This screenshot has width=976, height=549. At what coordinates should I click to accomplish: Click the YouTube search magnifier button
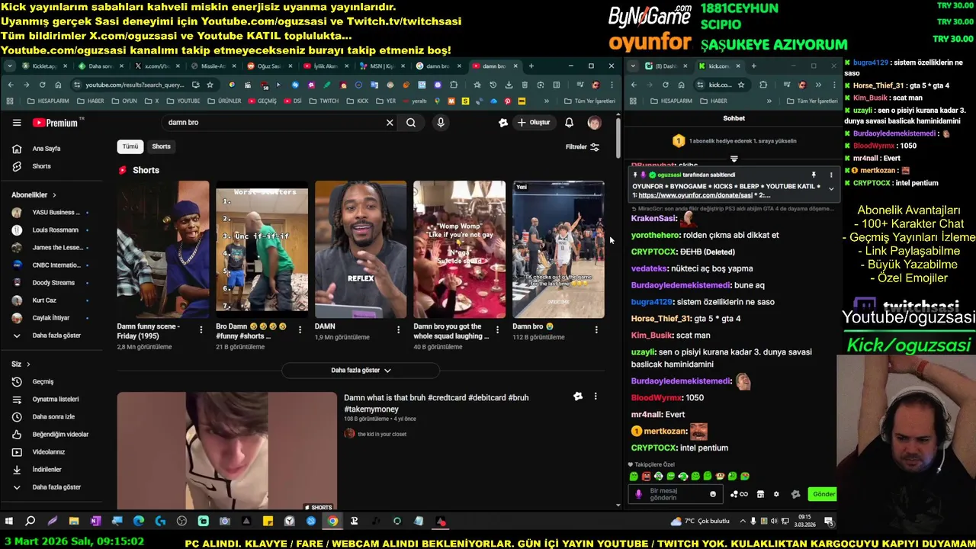coord(411,122)
